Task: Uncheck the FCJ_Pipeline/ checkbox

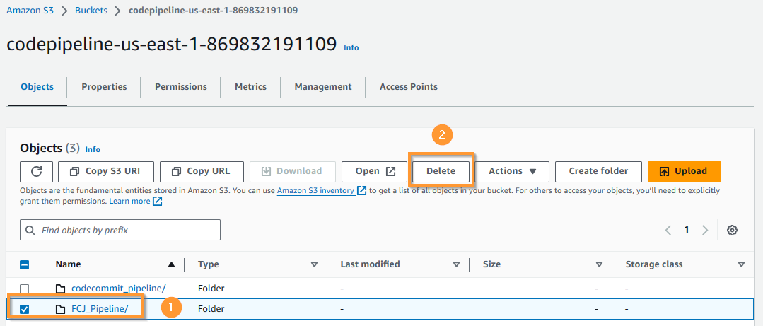Action: point(24,309)
